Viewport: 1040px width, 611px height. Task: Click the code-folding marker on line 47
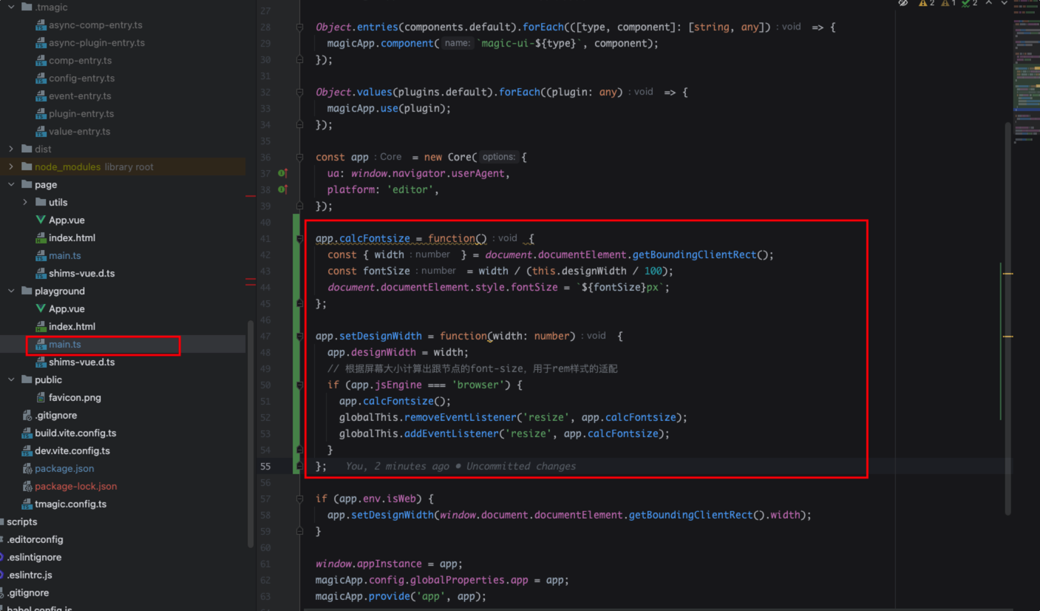[300, 335]
